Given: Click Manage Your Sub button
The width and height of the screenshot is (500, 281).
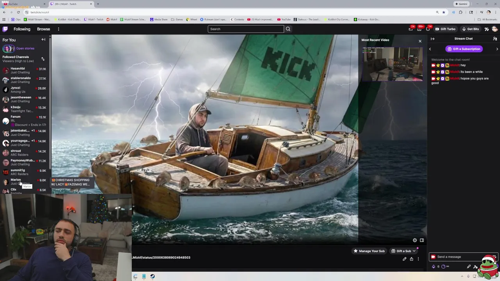Looking at the screenshot, I should click(369, 251).
